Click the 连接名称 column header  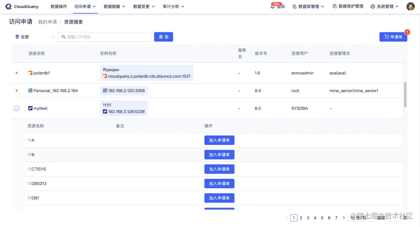[37, 53]
